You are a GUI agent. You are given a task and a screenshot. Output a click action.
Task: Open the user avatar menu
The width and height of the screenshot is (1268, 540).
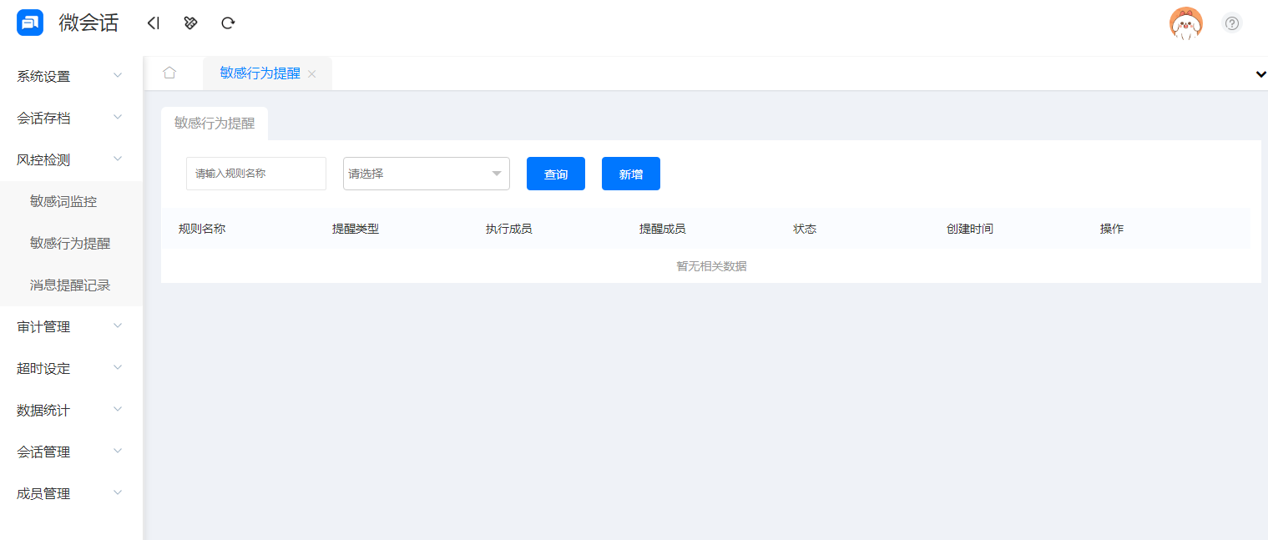[x=1185, y=23]
